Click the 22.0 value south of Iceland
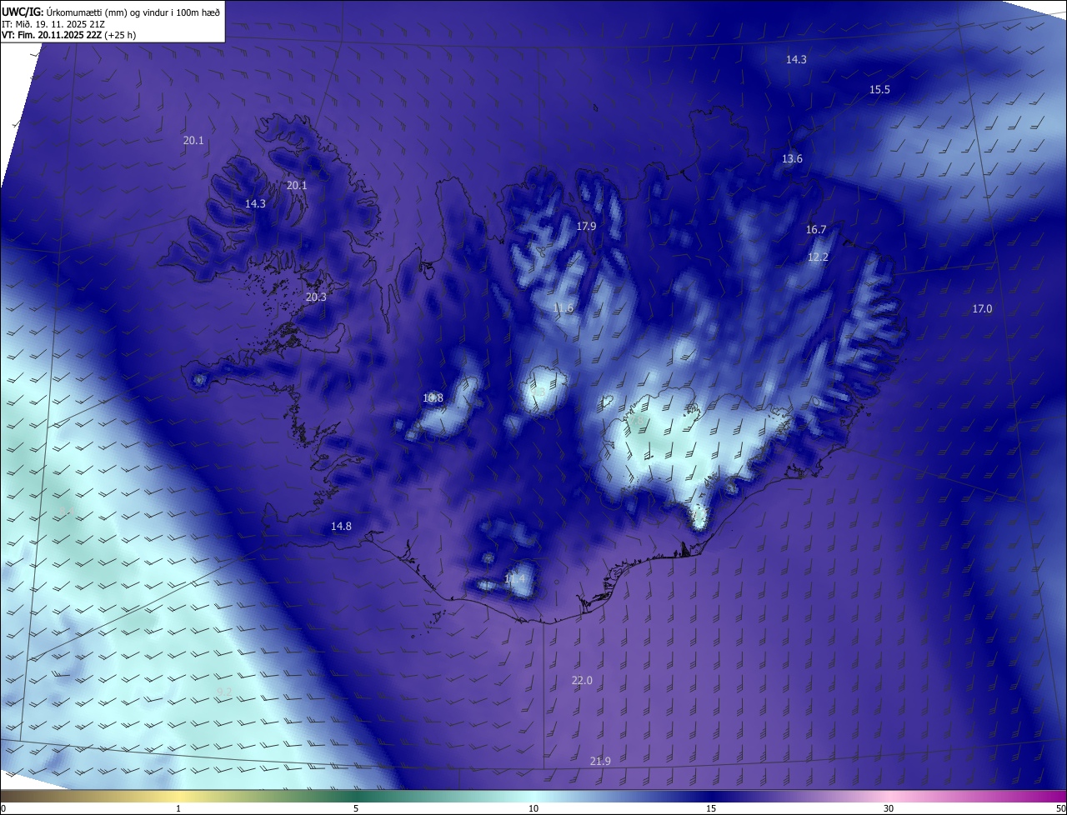 click(x=582, y=681)
